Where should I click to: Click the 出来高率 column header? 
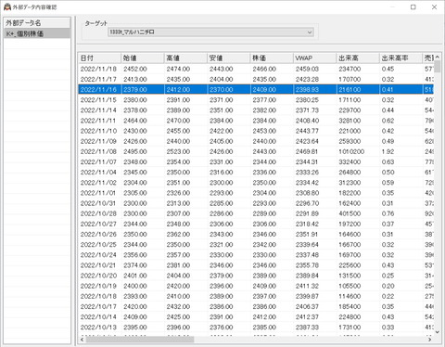coord(400,58)
